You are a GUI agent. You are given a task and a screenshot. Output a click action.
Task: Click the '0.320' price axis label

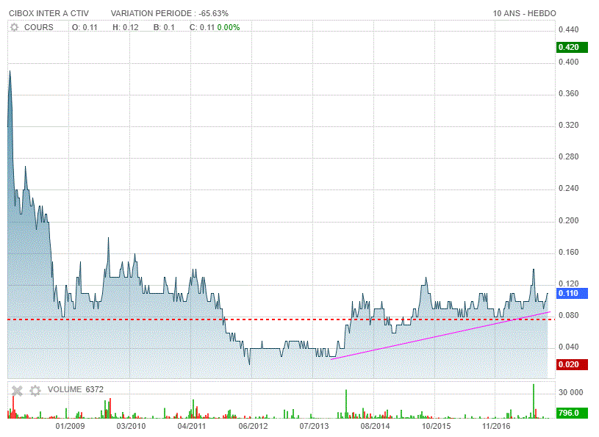click(568, 126)
